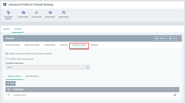The height and width of the screenshot is (103, 185).
Task: Click the Windows logo icon in header
Action: [x=5, y=5]
